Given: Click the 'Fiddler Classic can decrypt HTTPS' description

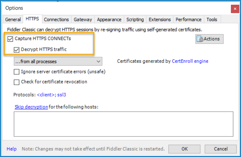Looking at the screenshot, I should tap(104, 30).
